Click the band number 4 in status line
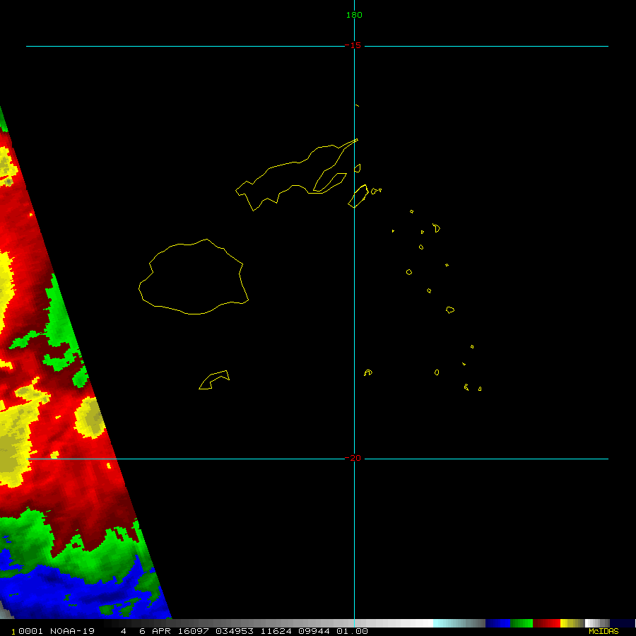The height and width of the screenshot is (636, 636). [x=123, y=631]
